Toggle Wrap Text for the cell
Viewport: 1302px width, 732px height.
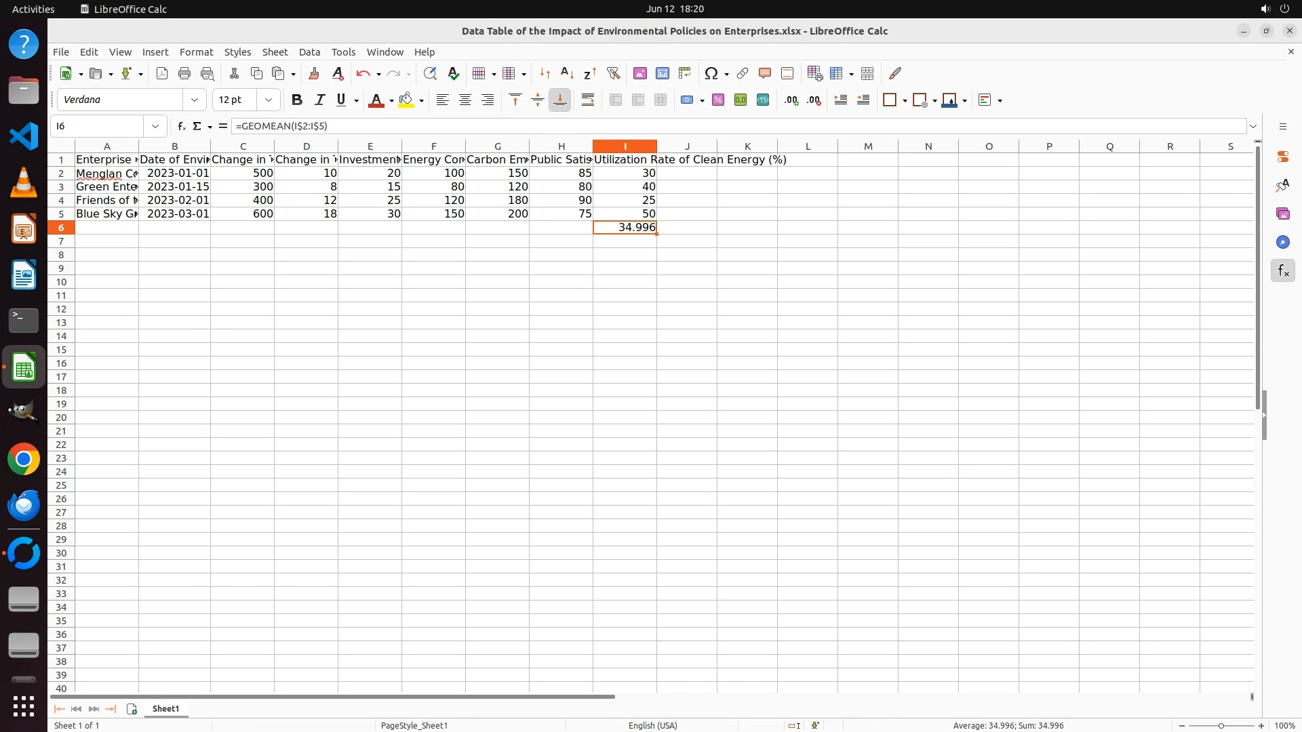[588, 100]
